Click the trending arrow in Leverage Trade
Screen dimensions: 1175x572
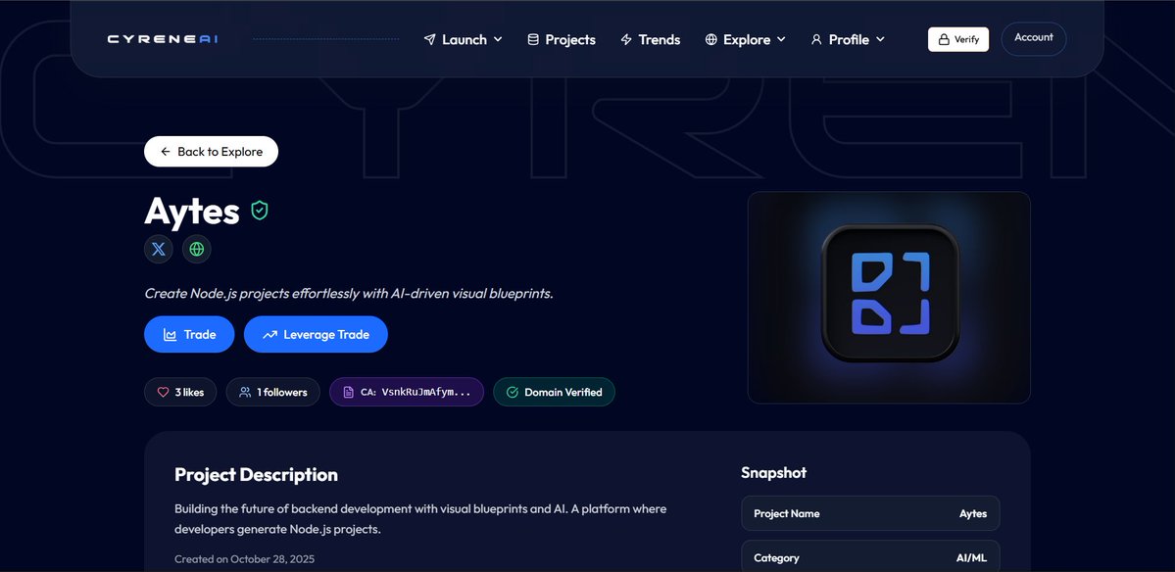[x=269, y=335]
